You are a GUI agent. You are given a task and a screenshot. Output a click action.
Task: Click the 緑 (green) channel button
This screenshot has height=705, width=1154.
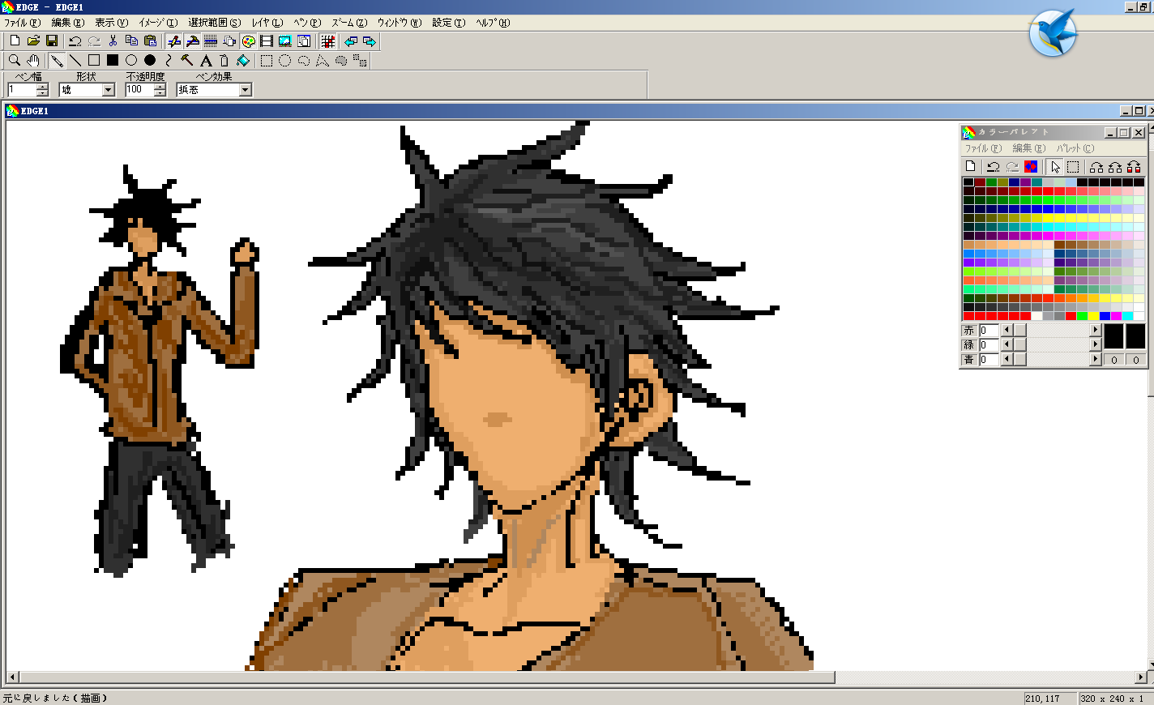[x=968, y=345]
